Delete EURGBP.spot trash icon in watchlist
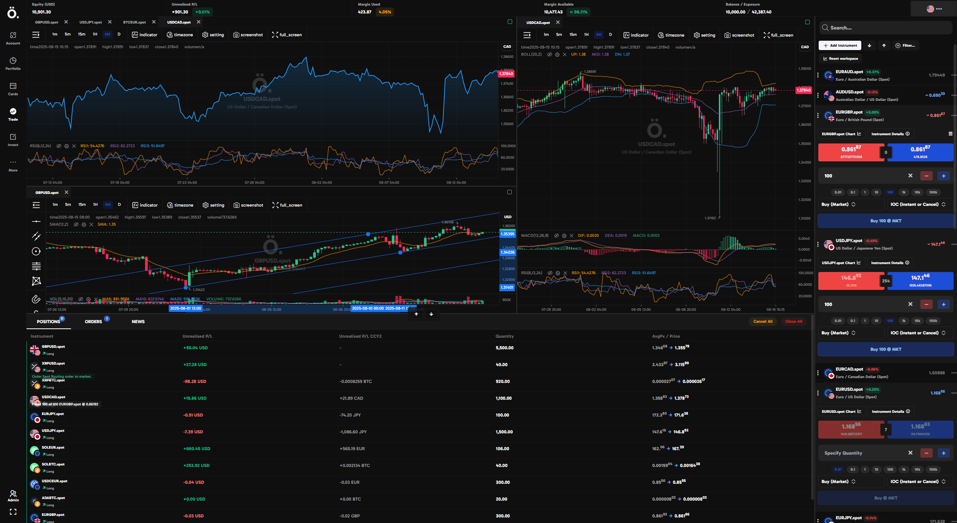 (951, 134)
